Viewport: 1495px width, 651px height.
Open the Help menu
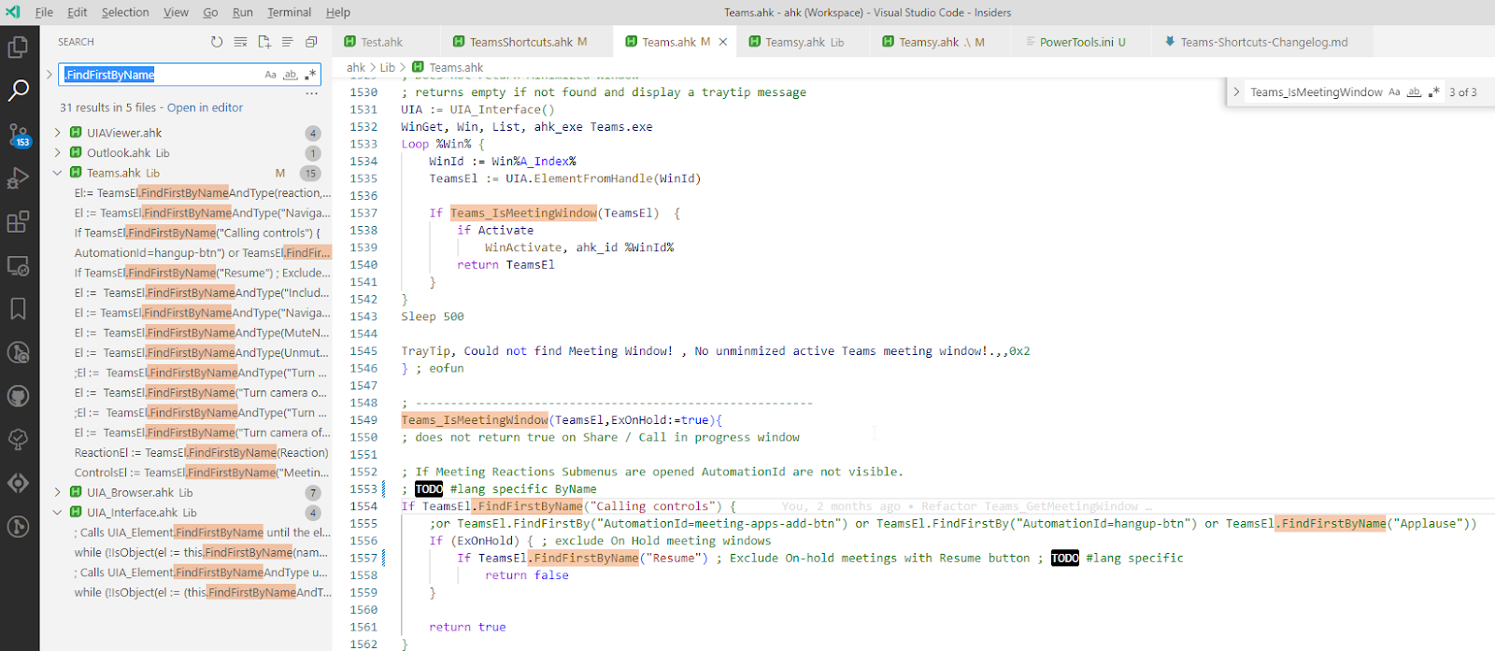pos(338,12)
